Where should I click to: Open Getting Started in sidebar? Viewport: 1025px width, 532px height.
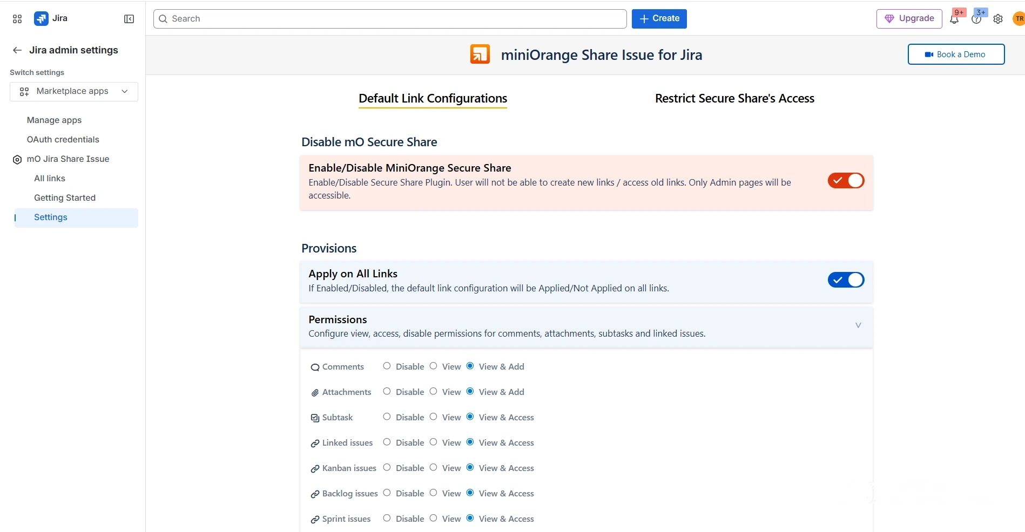click(65, 198)
